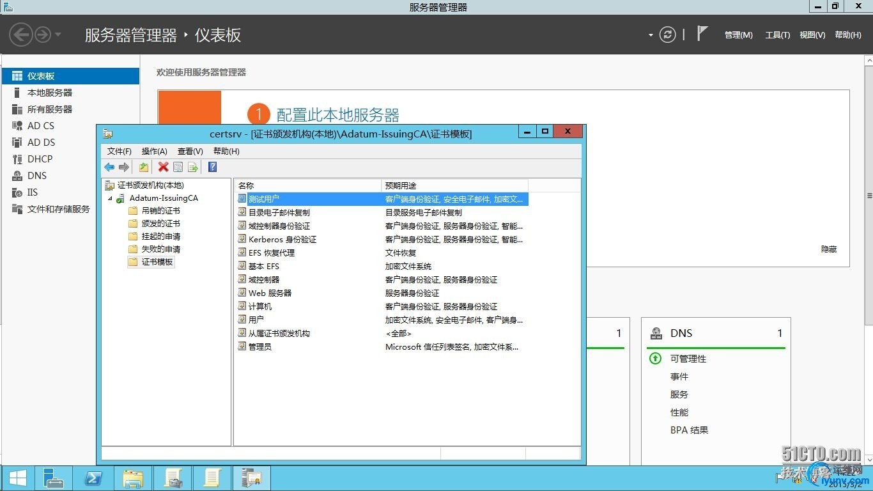Open 配置此本地服务器 link
Screen dimensions: 873x491
[338, 115]
